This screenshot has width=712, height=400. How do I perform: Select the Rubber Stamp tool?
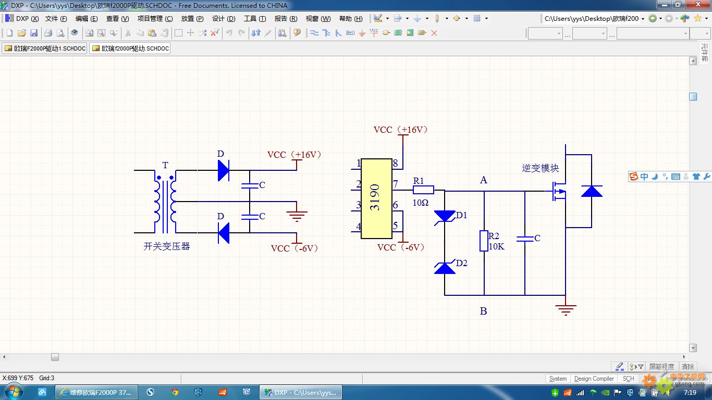click(x=164, y=33)
